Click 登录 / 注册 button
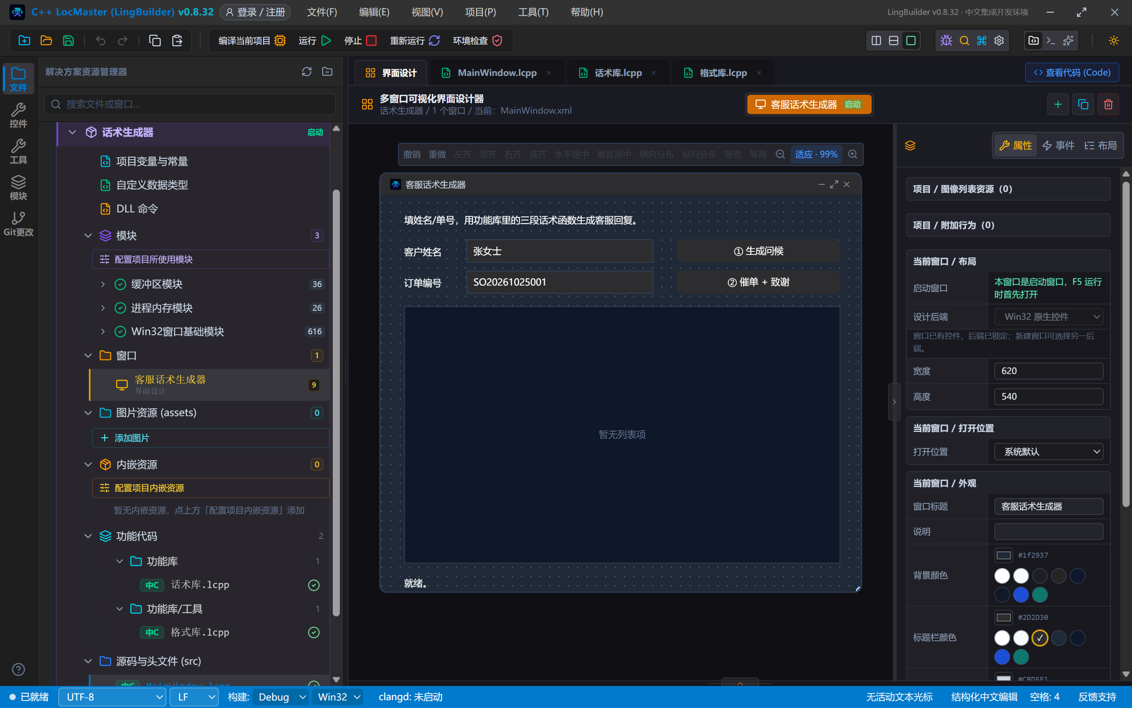The height and width of the screenshot is (708, 1132). (x=255, y=12)
